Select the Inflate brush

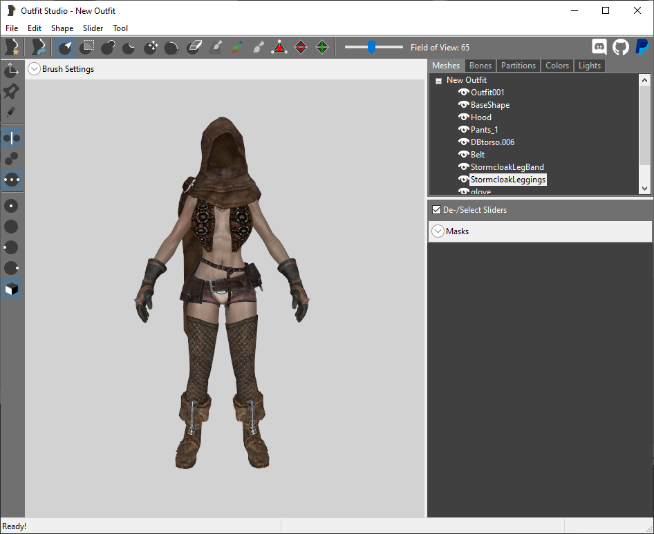click(108, 47)
